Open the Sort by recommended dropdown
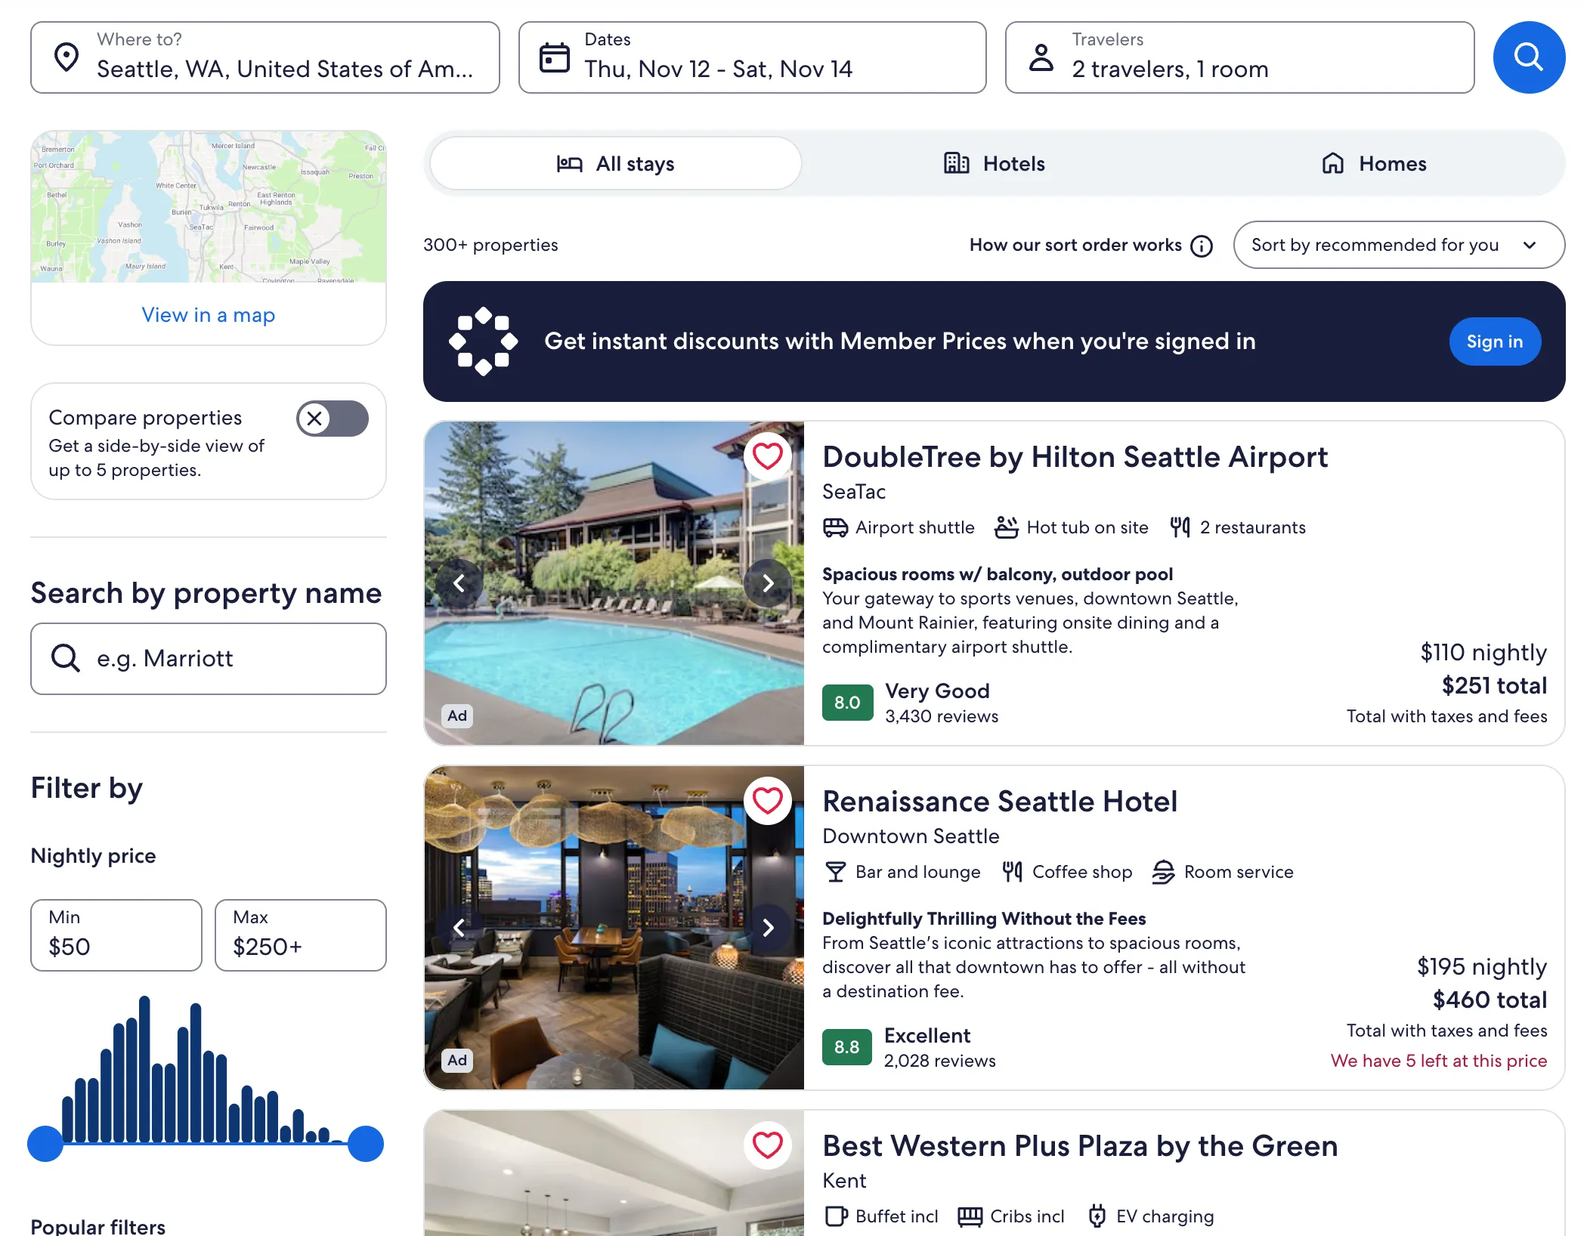The height and width of the screenshot is (1236, 1587). pyautogui.click(x=1399, y=245)
